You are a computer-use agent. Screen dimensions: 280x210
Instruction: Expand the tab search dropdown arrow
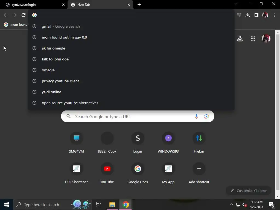point(236,4)
